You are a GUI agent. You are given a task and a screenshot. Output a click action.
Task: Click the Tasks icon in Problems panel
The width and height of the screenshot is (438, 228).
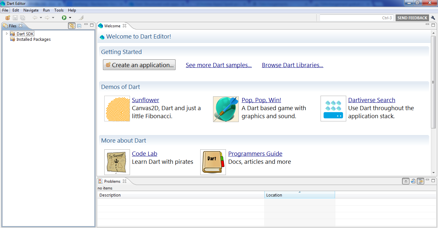[413, 181]
